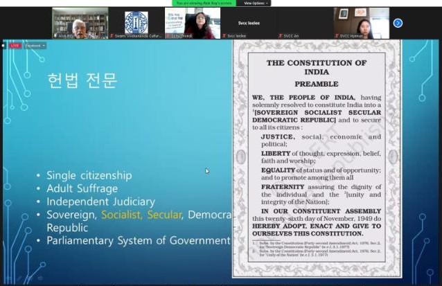Click the 'Single citizenship' bullet point

click(x=89, y=175)
